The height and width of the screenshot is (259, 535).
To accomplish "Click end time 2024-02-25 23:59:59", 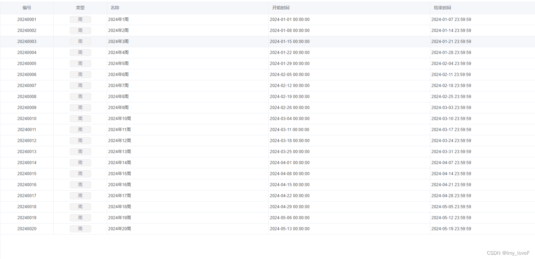I will pyautogui.click(x=451, y=97).
